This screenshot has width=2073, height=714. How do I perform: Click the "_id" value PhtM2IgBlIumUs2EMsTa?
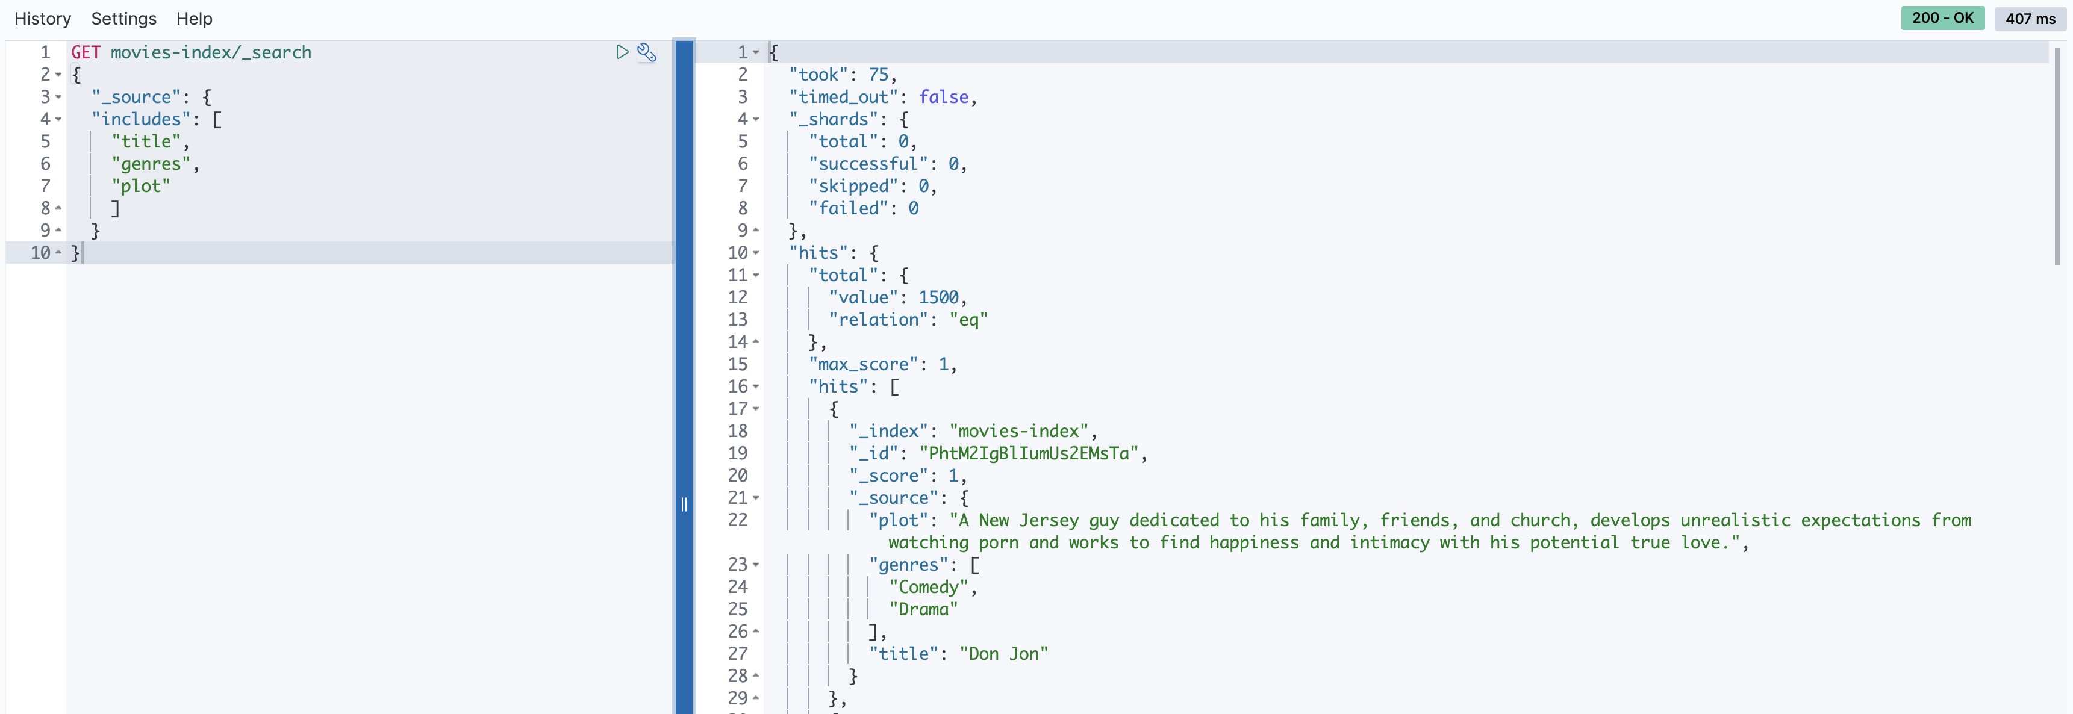pyautogui.click(x=1029, y=455)
